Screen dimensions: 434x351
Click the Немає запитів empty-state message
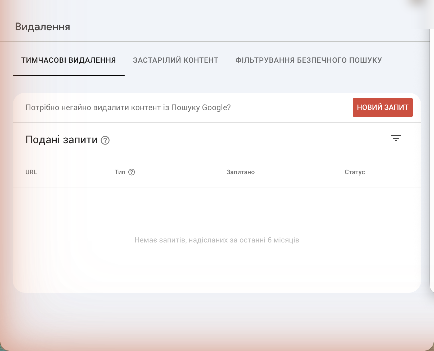pyautogui.click(x=217, y=240)
